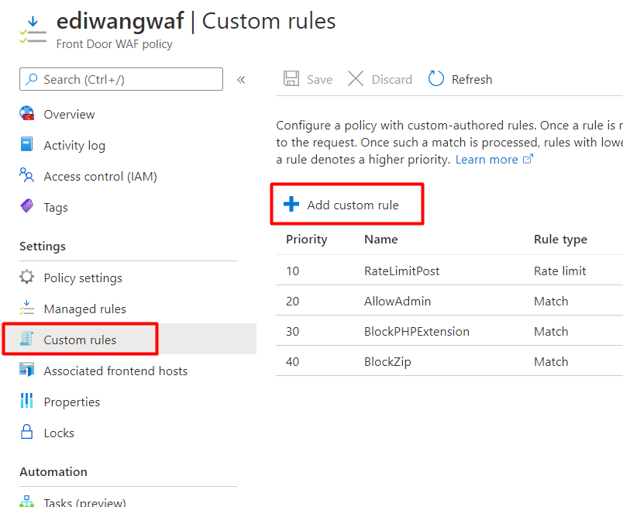This screenshot has width=623, height=507.
Task: Click the Discard X icon
Action: (x=356, y=79)
